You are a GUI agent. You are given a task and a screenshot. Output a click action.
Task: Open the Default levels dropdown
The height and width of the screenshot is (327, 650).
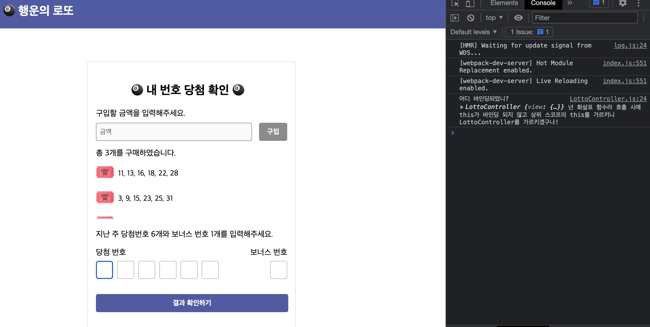[473, 32]
